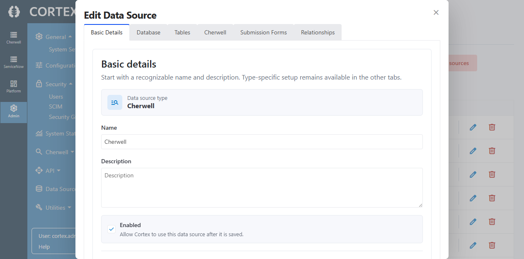Open the Security Groups link
The width and height of the screenshot is (524, 259).
click(x=62, y=117)
